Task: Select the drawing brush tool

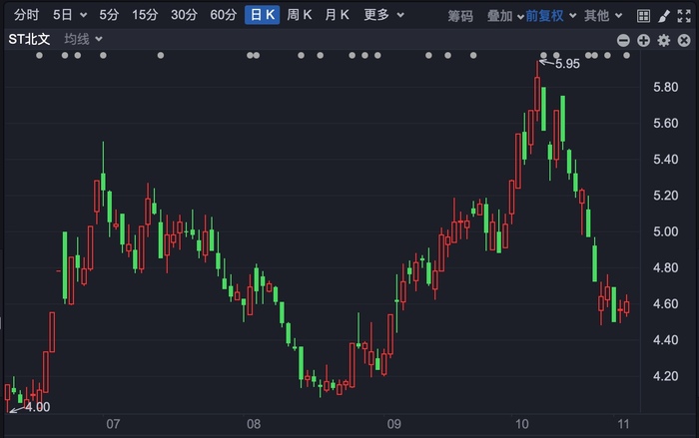Action: click(x=664, y=16)
